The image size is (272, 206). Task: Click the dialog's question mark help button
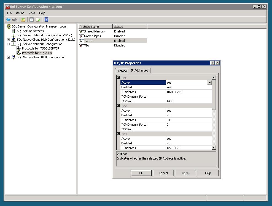(x=212, y=63)
